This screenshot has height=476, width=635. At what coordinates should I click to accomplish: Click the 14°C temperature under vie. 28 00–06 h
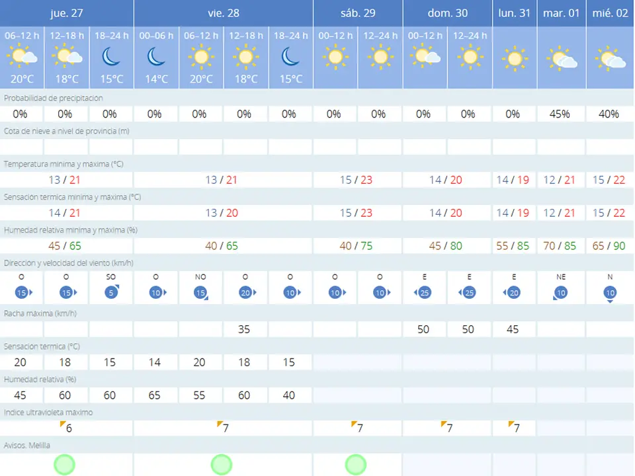(156, 79)
